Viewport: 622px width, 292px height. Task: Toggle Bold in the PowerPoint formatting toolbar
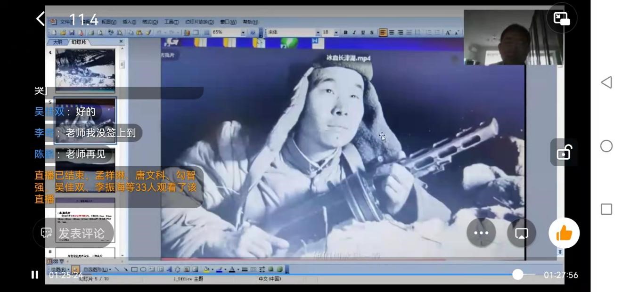pyautogui.click(x=345, y=32)
